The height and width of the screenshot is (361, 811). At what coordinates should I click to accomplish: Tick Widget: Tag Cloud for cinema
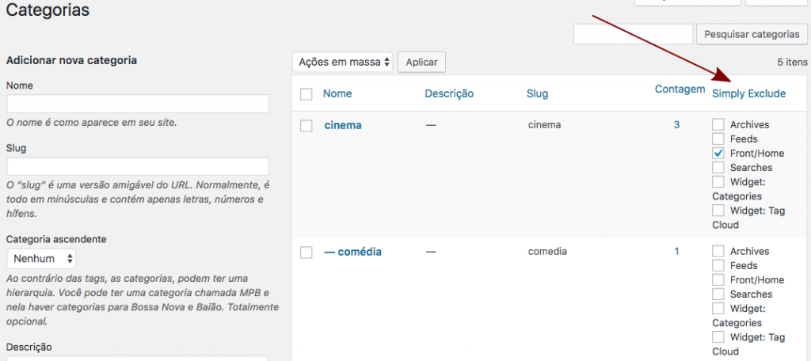coord(718,210)
